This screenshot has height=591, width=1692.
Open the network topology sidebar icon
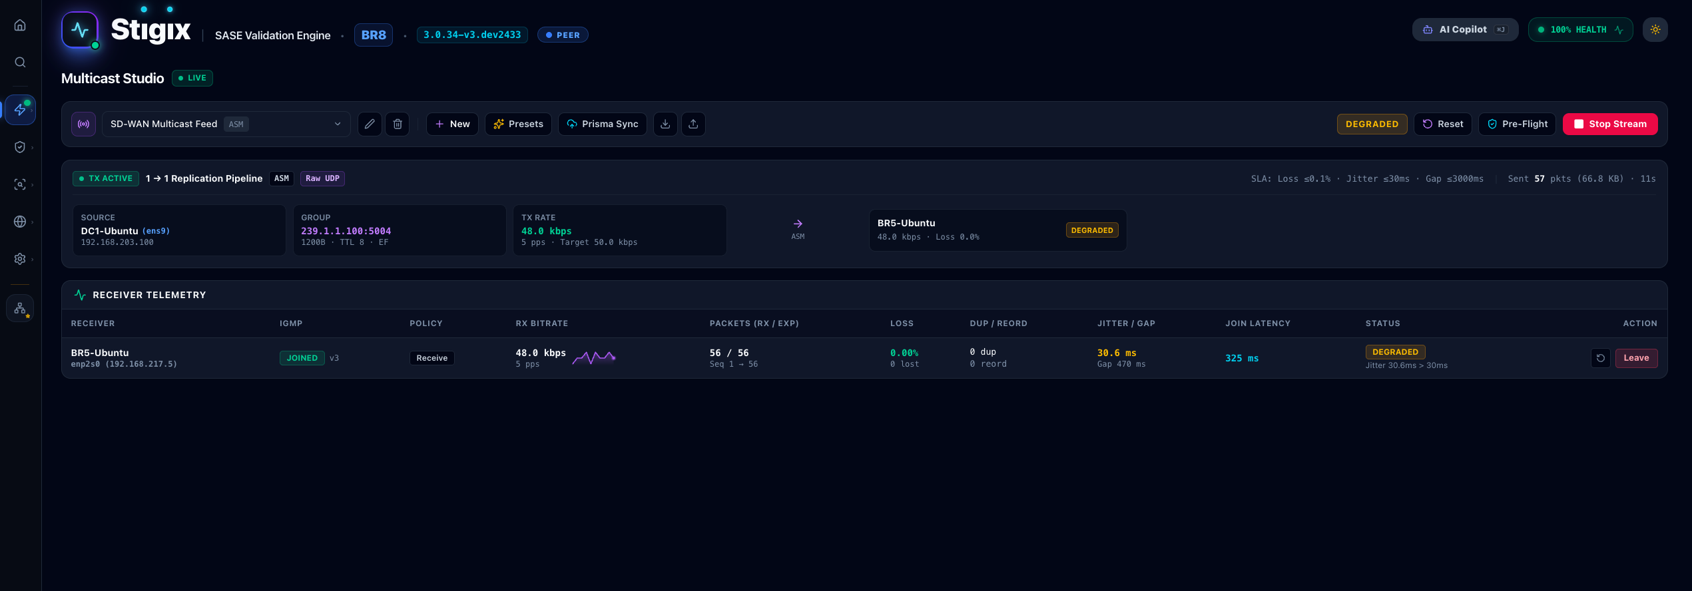tap(20, 308)
